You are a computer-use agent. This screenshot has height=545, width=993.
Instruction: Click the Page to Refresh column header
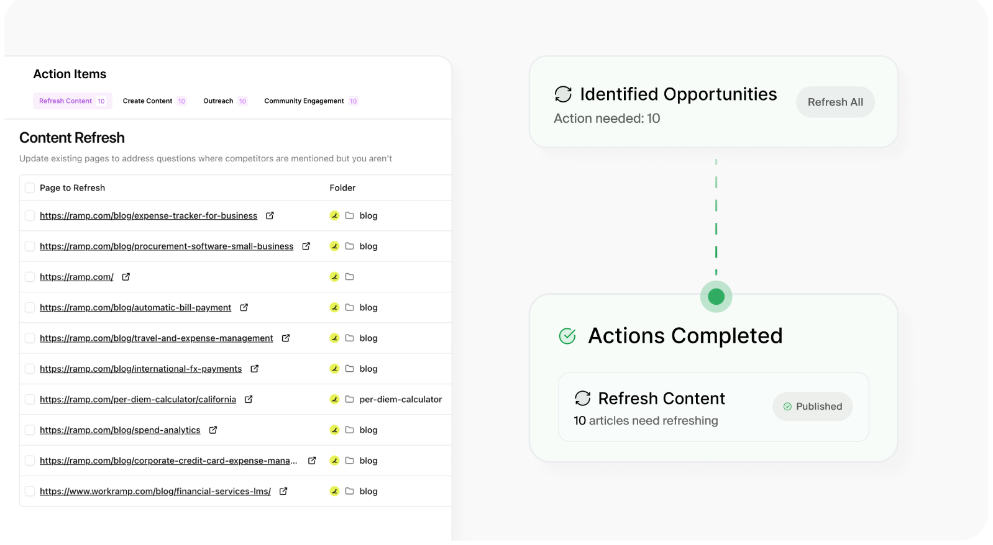[72, 187]
